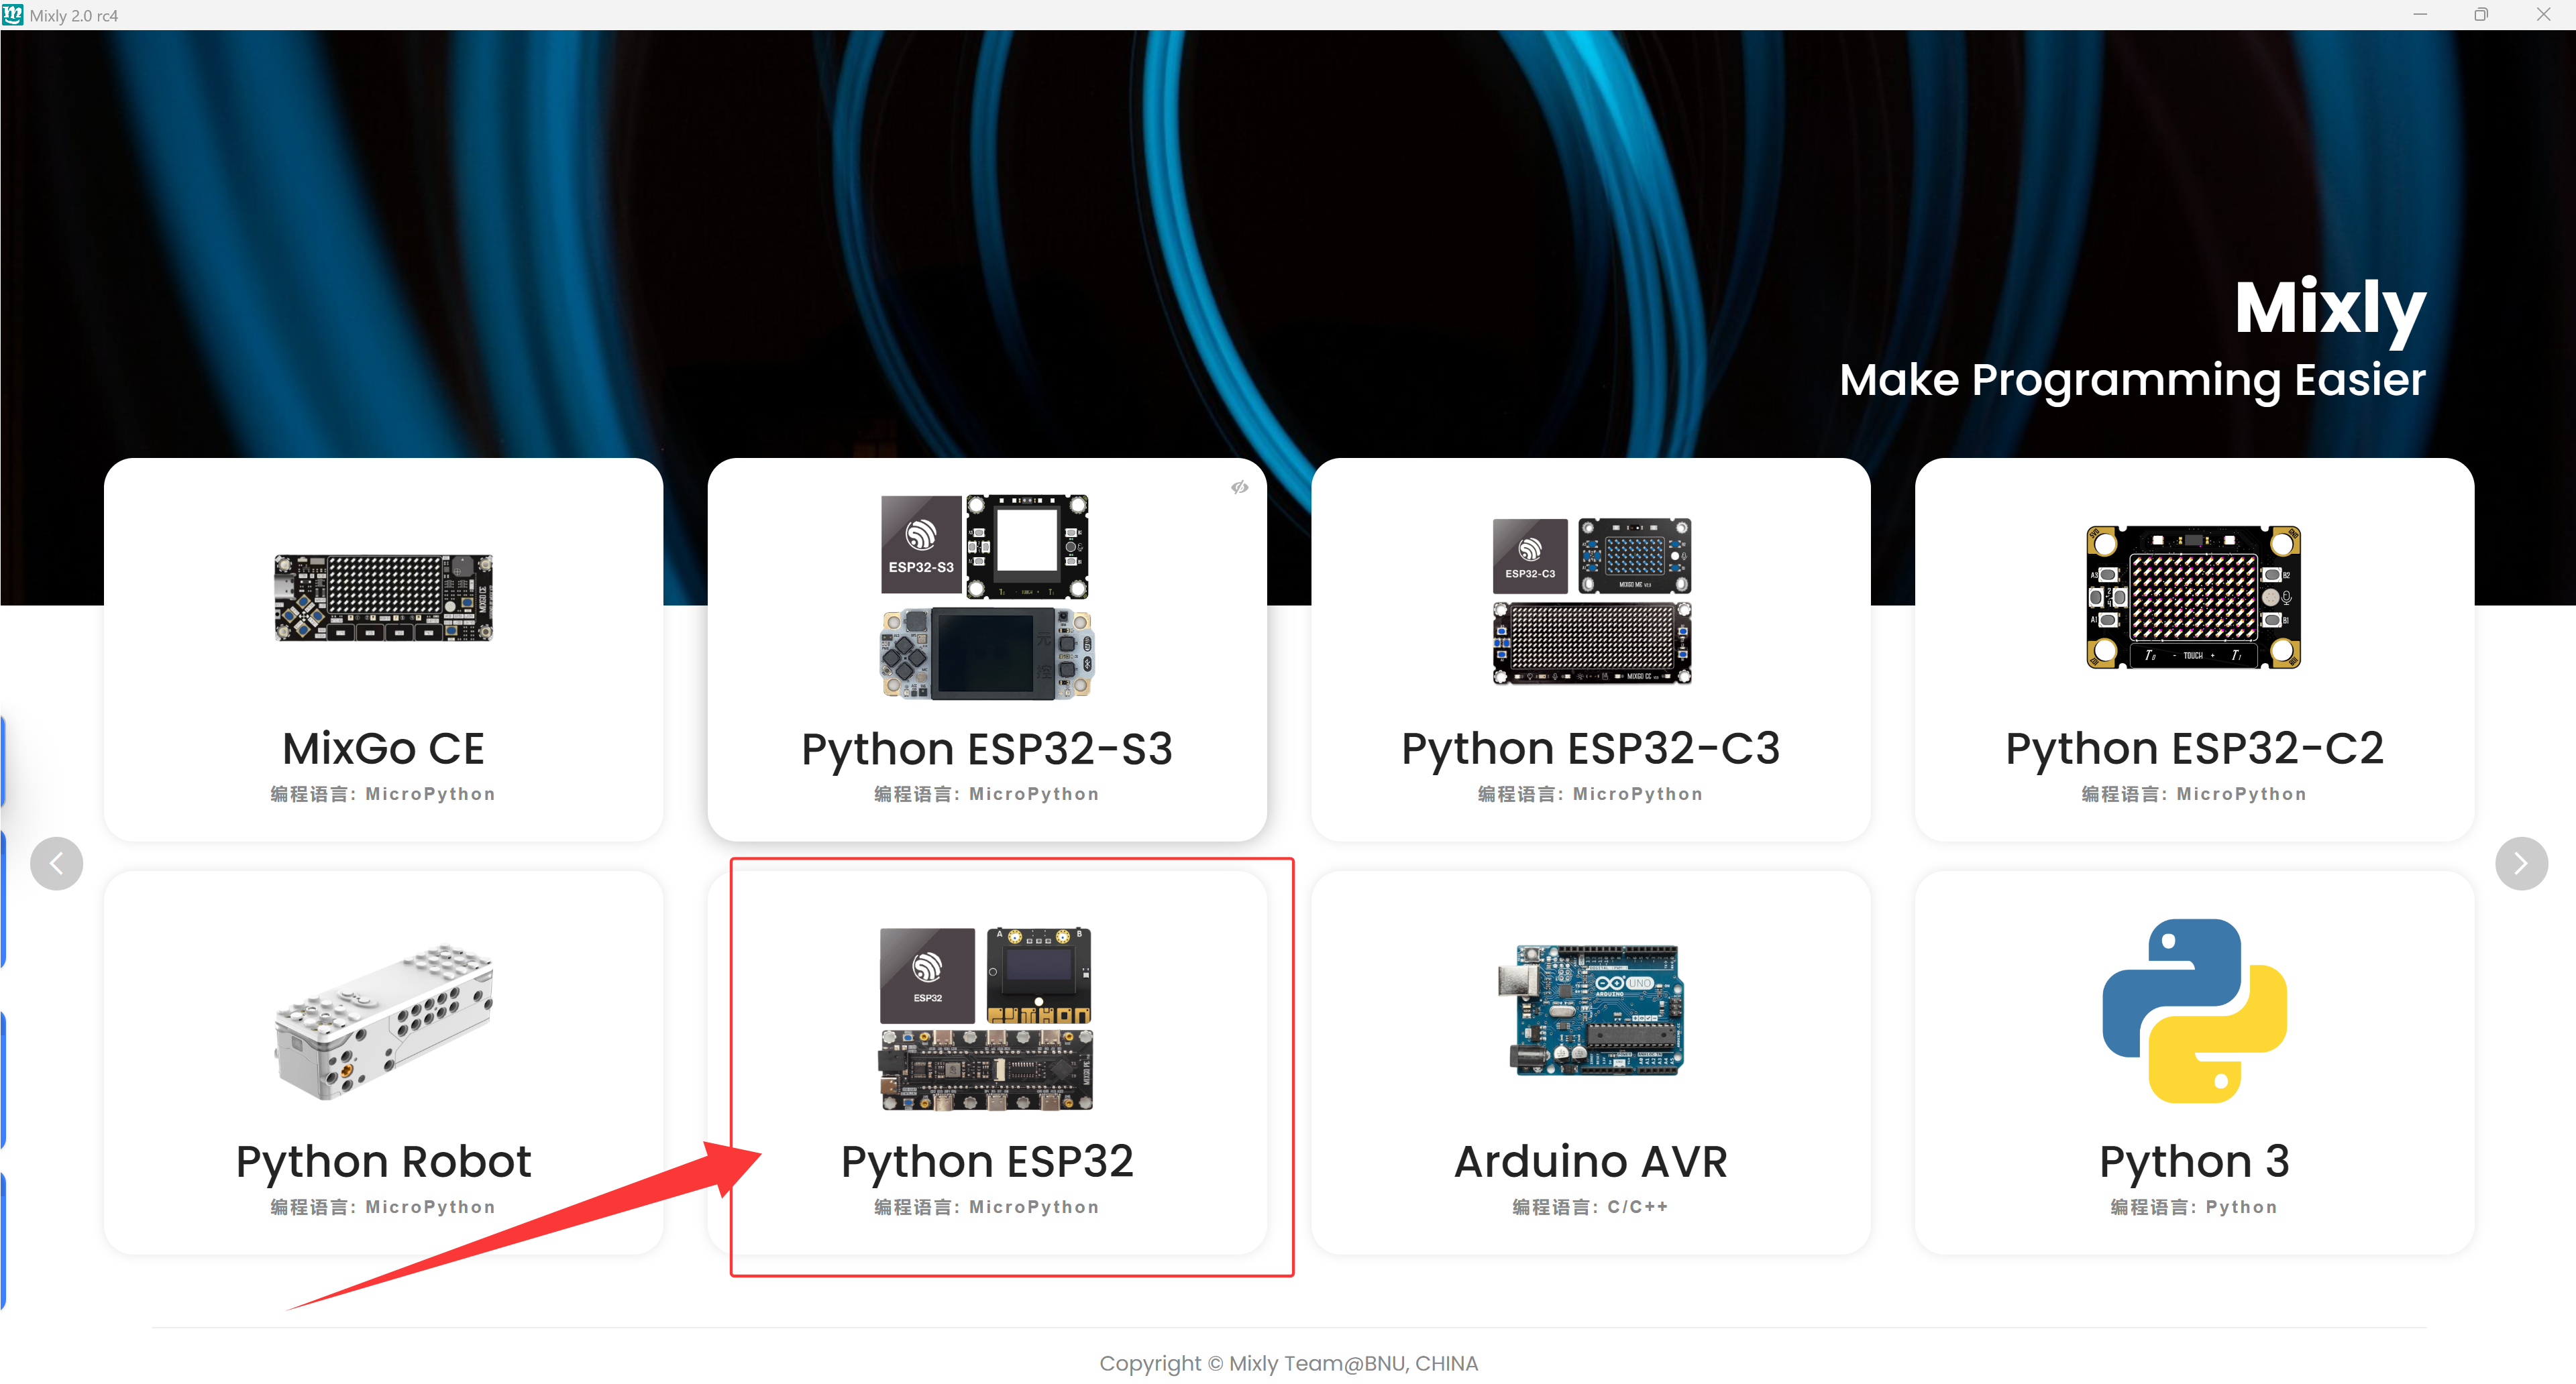Click the right carousel navigation arrow

2521,864
